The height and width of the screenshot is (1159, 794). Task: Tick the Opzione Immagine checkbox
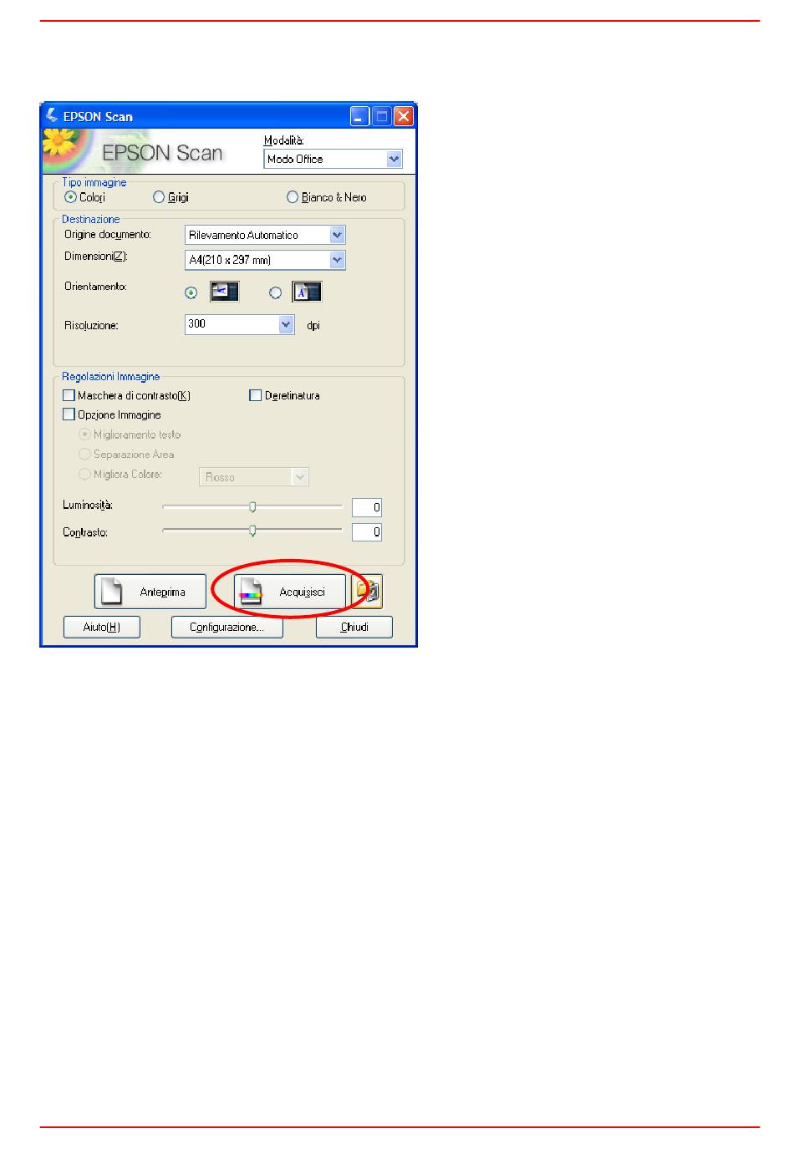pos(69,414)
